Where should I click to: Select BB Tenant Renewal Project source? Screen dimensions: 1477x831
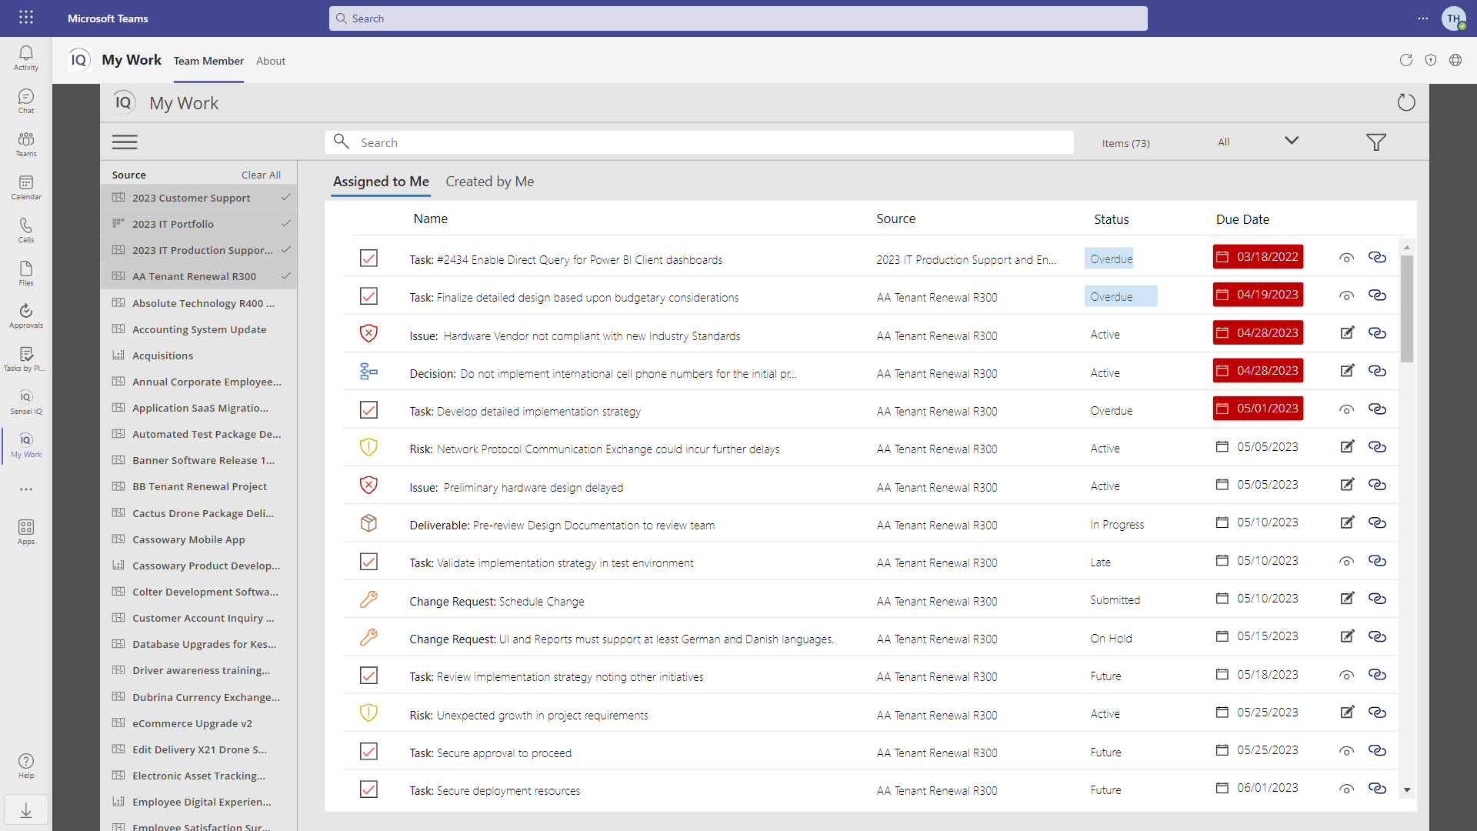pos(198,486)
